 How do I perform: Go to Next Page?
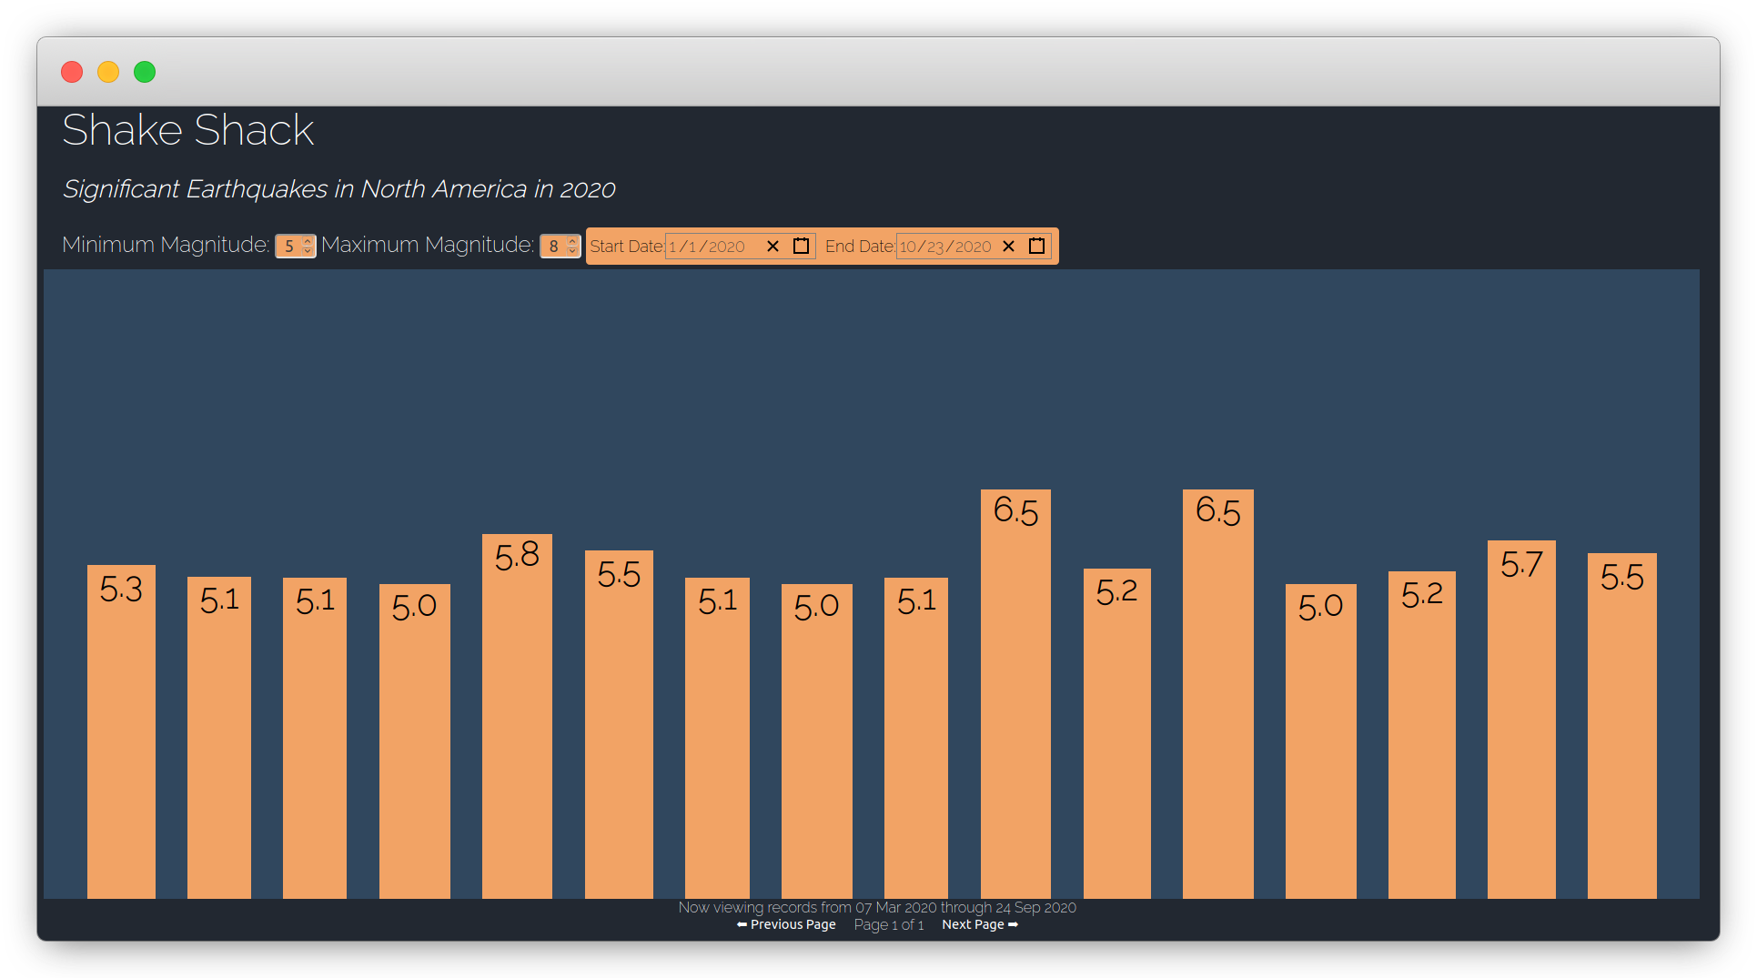coord(980,924)
